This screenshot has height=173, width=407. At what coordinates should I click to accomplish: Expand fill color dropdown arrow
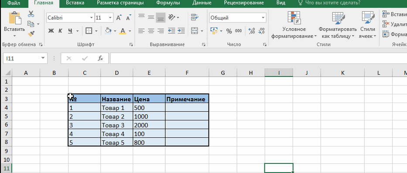115,31
